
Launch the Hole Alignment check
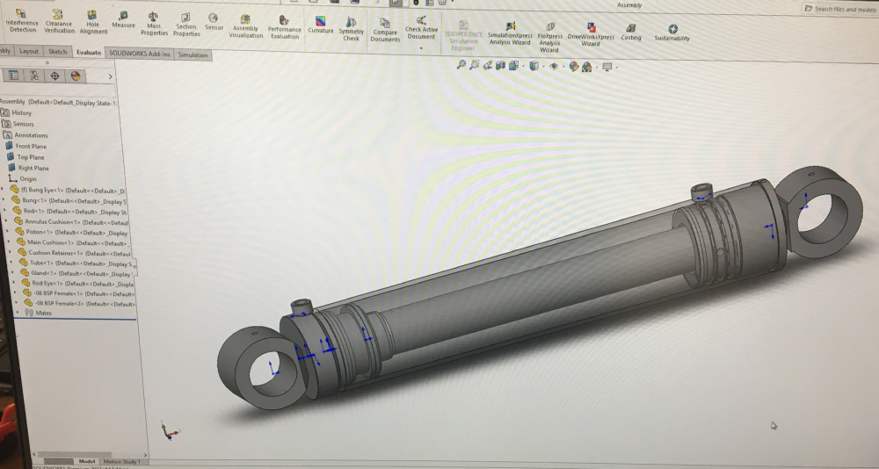pyautogui.click(x=93, y=23)
